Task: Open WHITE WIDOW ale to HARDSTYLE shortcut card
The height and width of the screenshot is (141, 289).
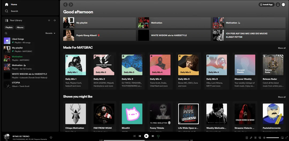Action: tap(174, 35)
